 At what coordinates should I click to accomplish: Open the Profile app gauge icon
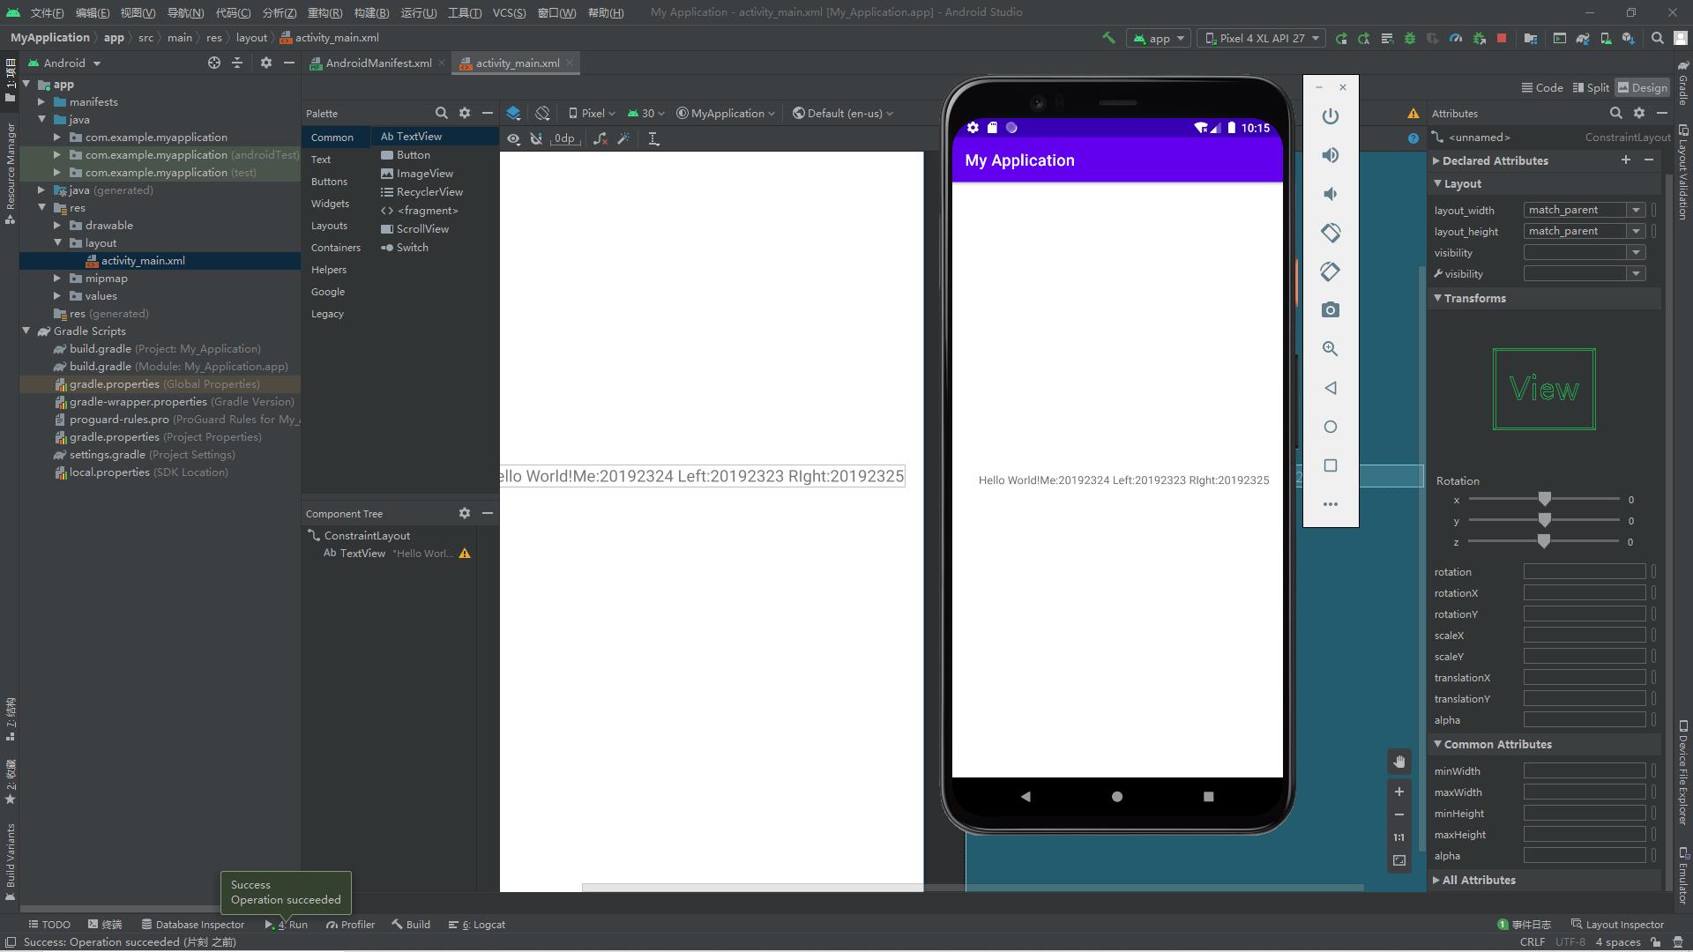click(1456, 38)
